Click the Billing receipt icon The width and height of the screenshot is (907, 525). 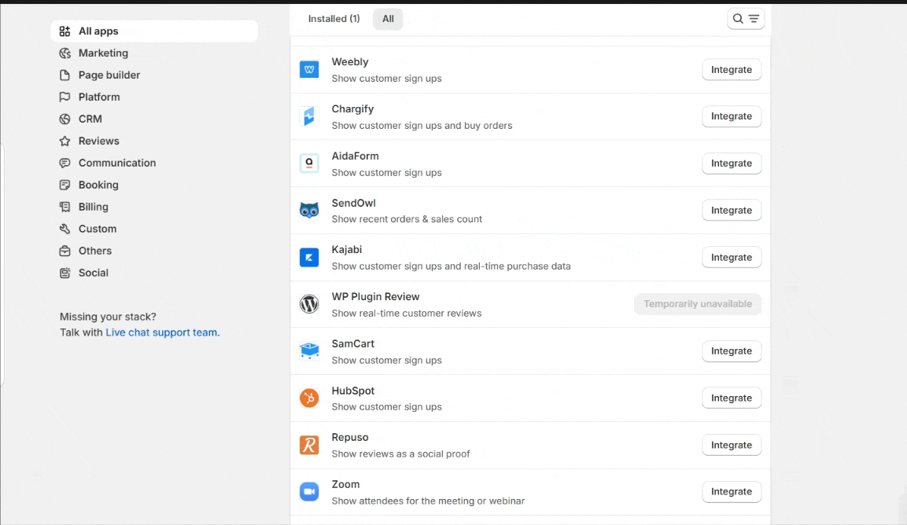point(65,207)
